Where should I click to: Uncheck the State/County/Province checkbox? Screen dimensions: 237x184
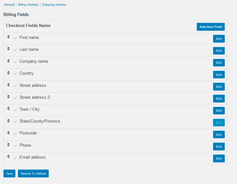point(15,122)
